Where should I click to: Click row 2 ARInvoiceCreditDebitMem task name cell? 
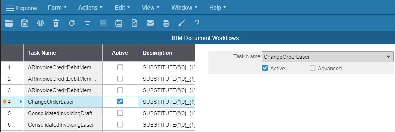(63, 79)
